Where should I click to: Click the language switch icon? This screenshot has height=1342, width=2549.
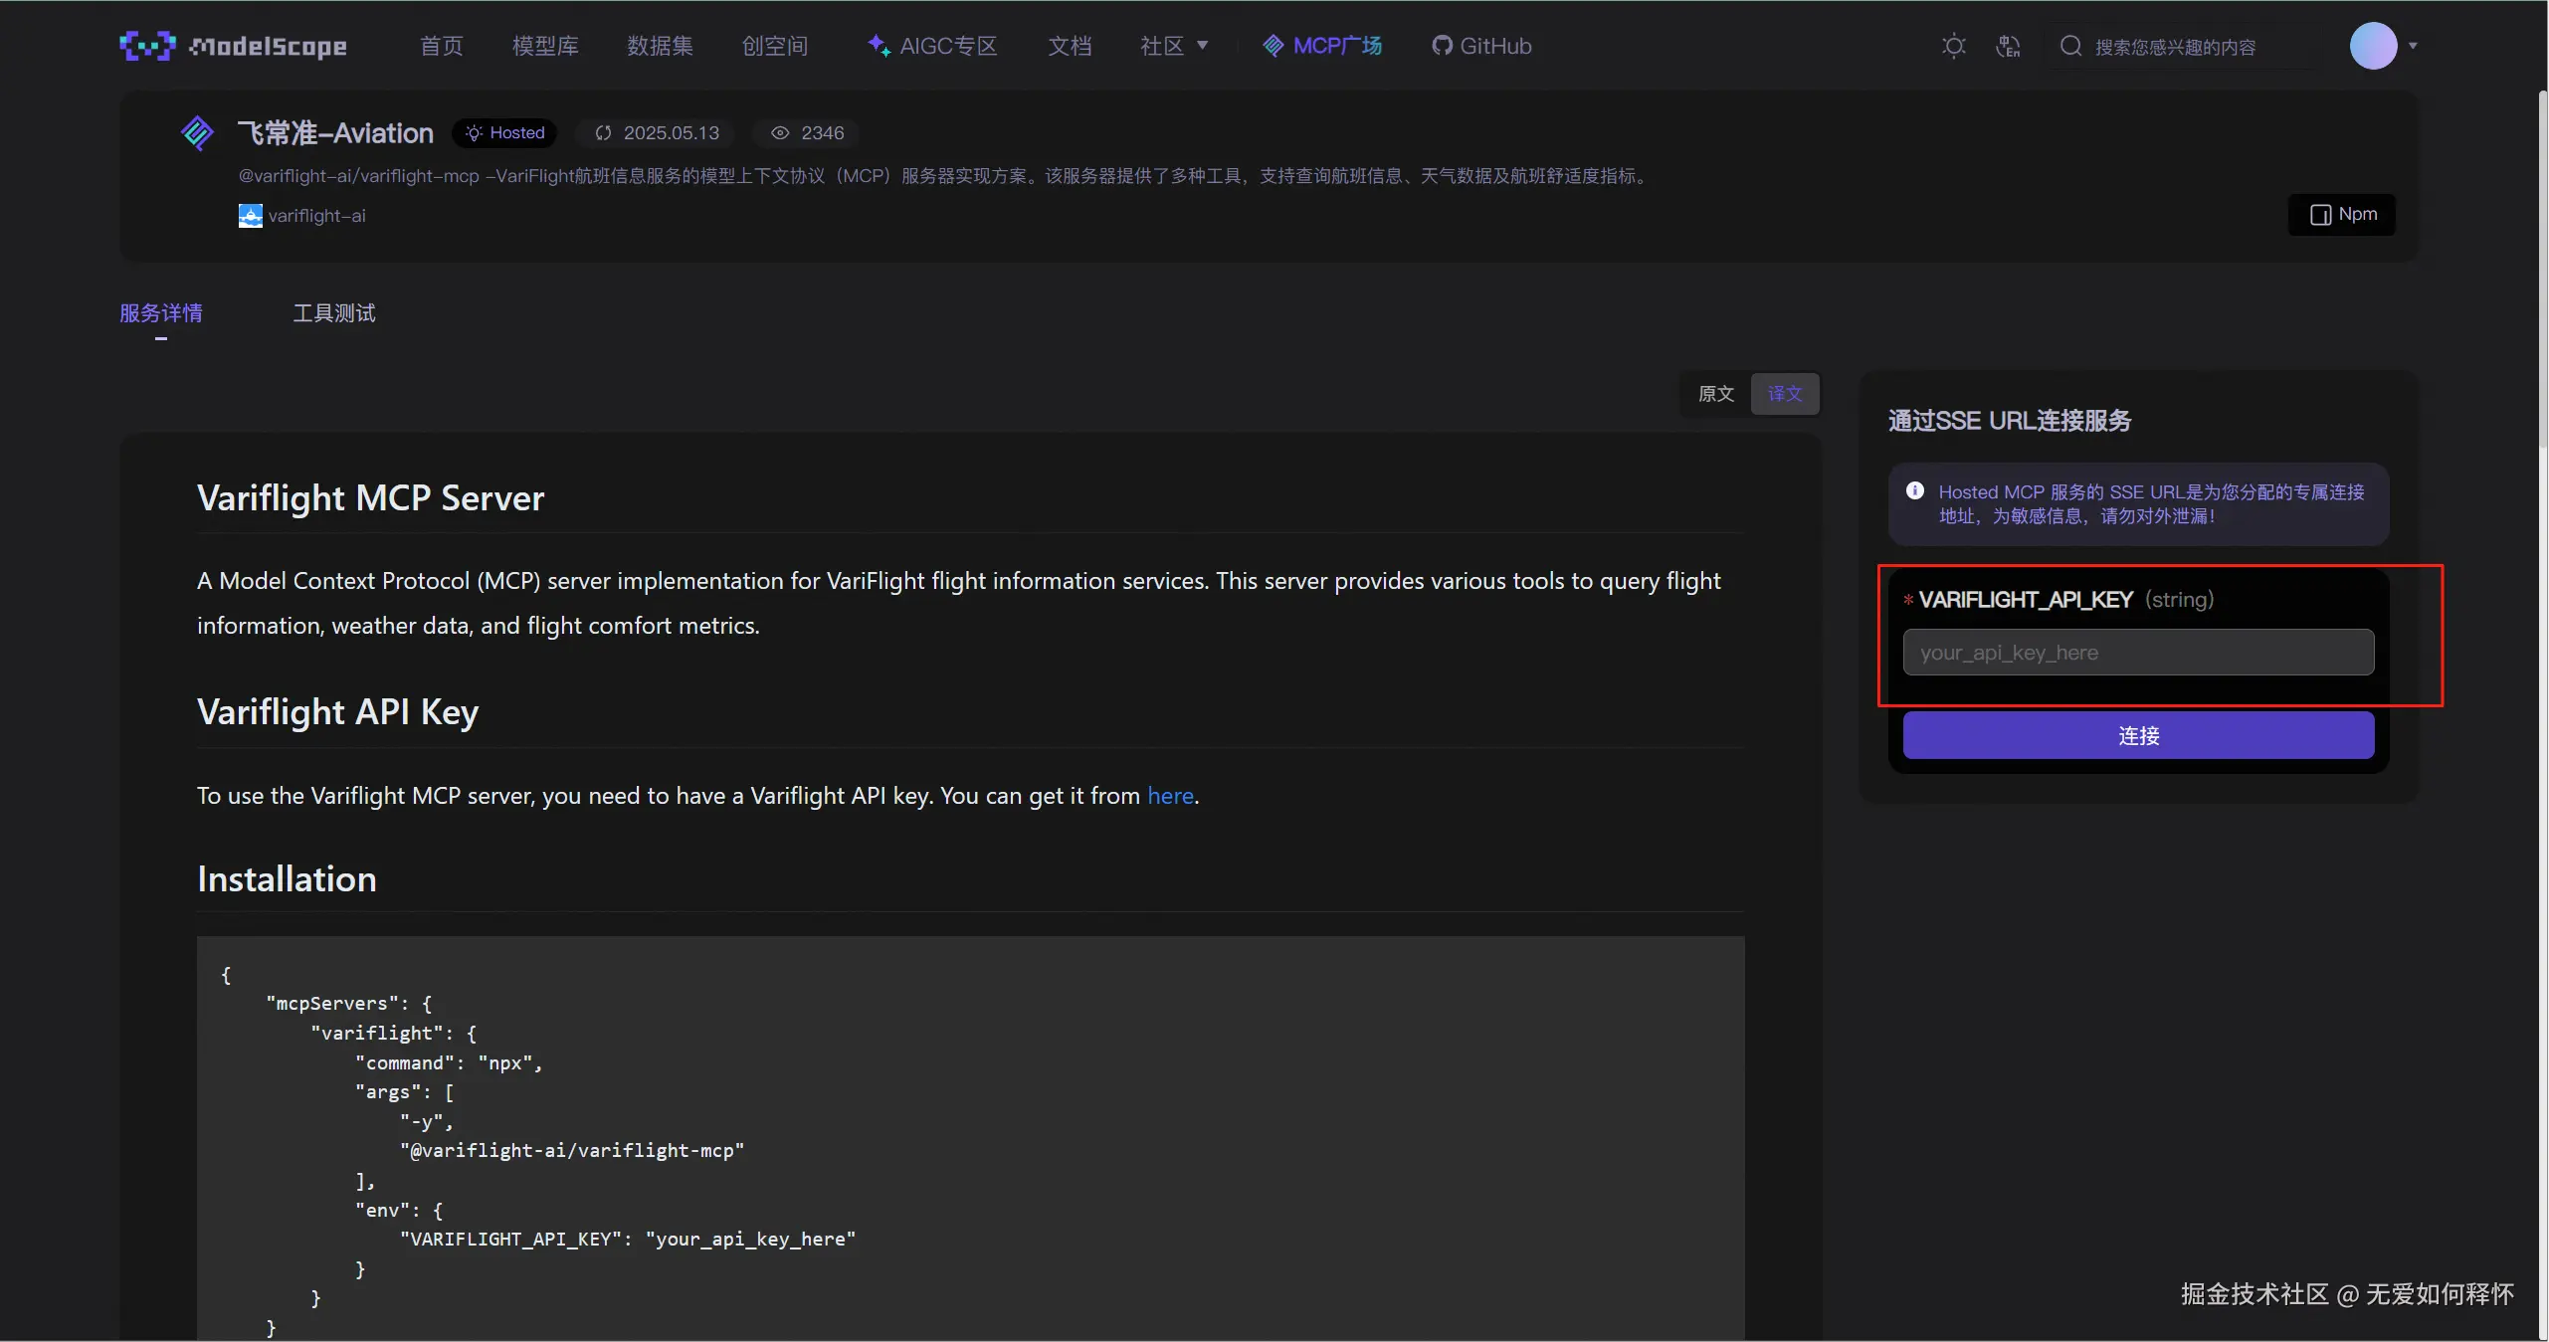(x=2008, y=46)
